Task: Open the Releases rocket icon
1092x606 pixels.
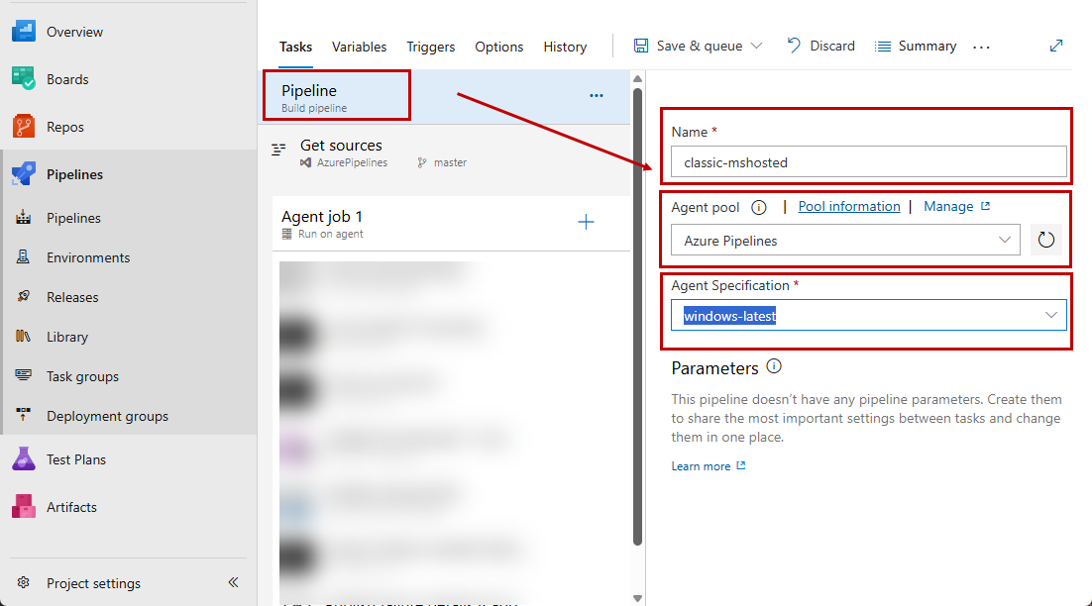Action: [23, 296]
